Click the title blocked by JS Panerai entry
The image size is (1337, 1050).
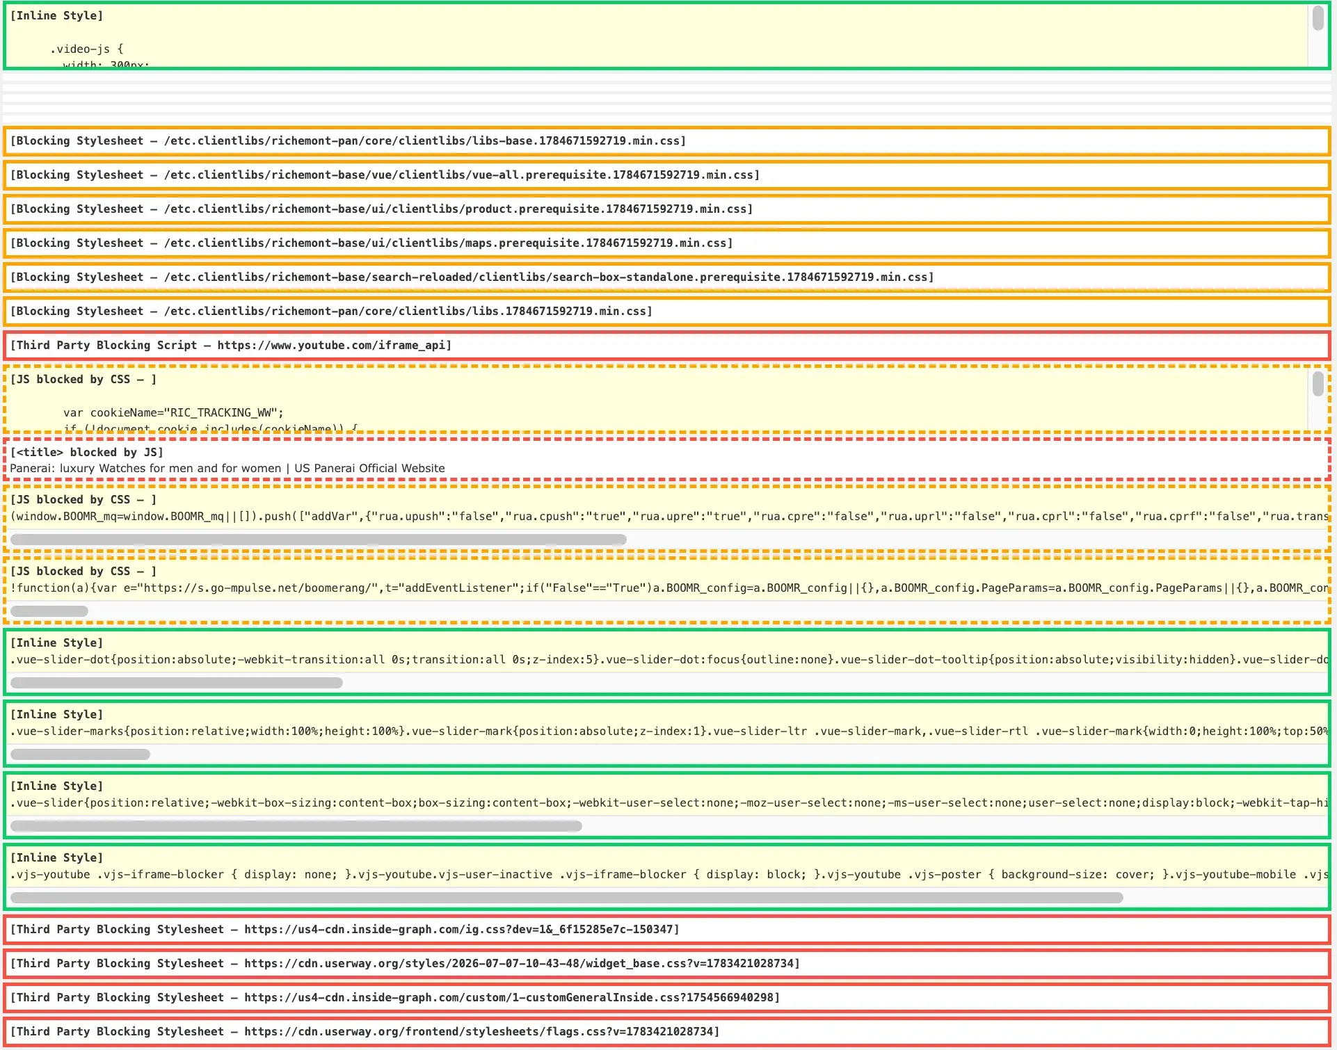[x=666, y=460]
